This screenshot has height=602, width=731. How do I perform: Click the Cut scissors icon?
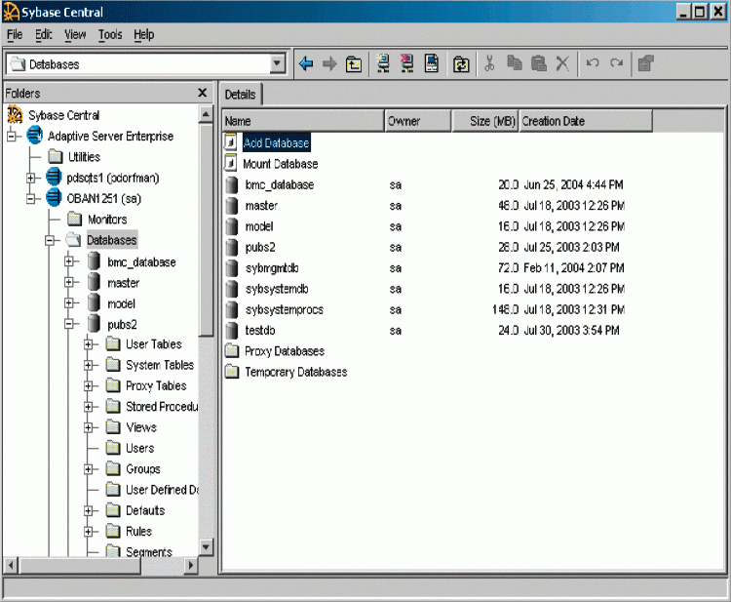pos(489,63)
